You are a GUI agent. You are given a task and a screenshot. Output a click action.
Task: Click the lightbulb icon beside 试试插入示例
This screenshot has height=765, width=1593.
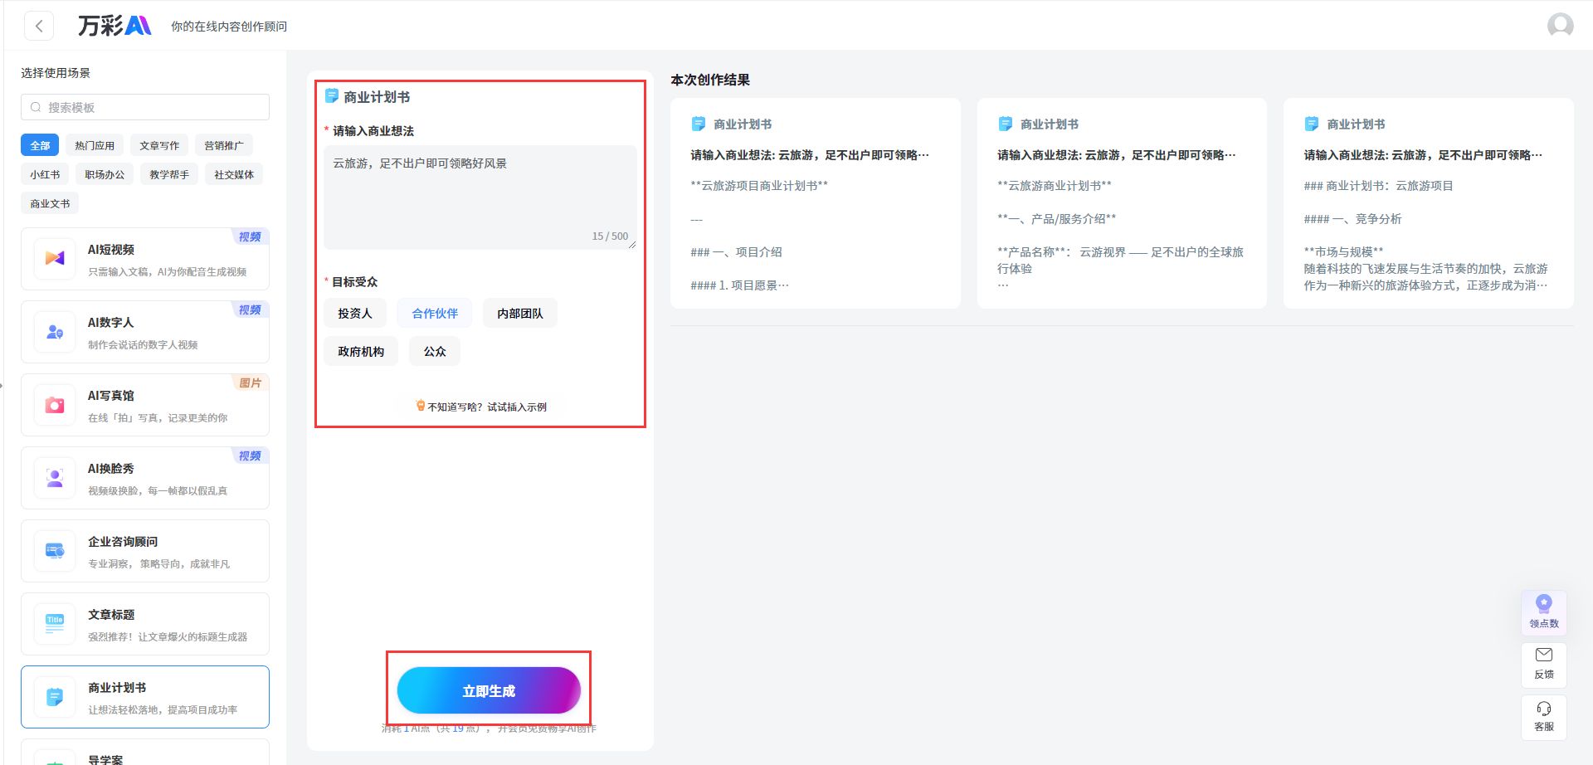[421, 406]
